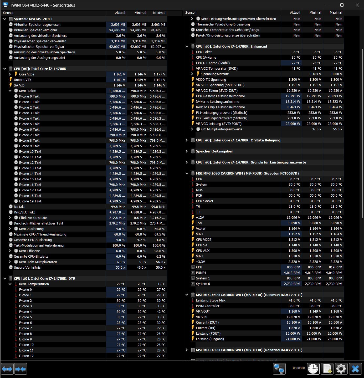The image size is (364, 378).
Task: Click the circle icon beside Thermische Paket-/Ring-Drosselung
Action: [193, 24]
